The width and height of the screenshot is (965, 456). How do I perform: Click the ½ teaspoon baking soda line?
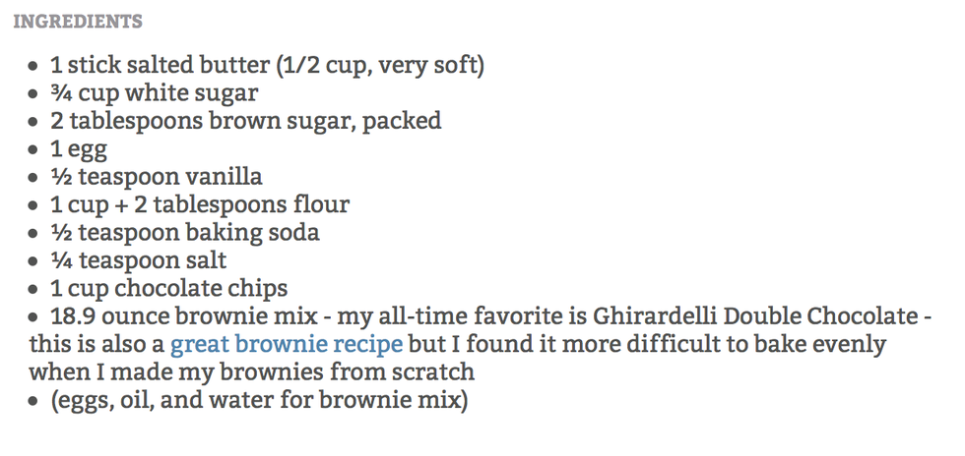(x=185, y=234)
